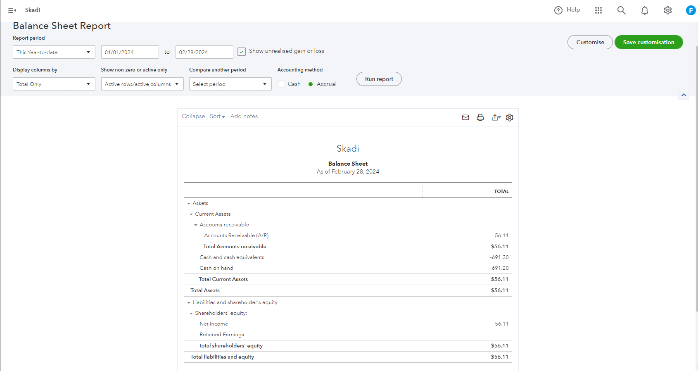Click the Run report button

point(379,79)
